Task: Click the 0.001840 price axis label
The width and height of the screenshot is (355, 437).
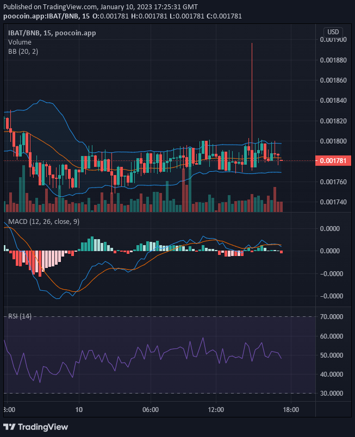Action: (x=333, y=101)
